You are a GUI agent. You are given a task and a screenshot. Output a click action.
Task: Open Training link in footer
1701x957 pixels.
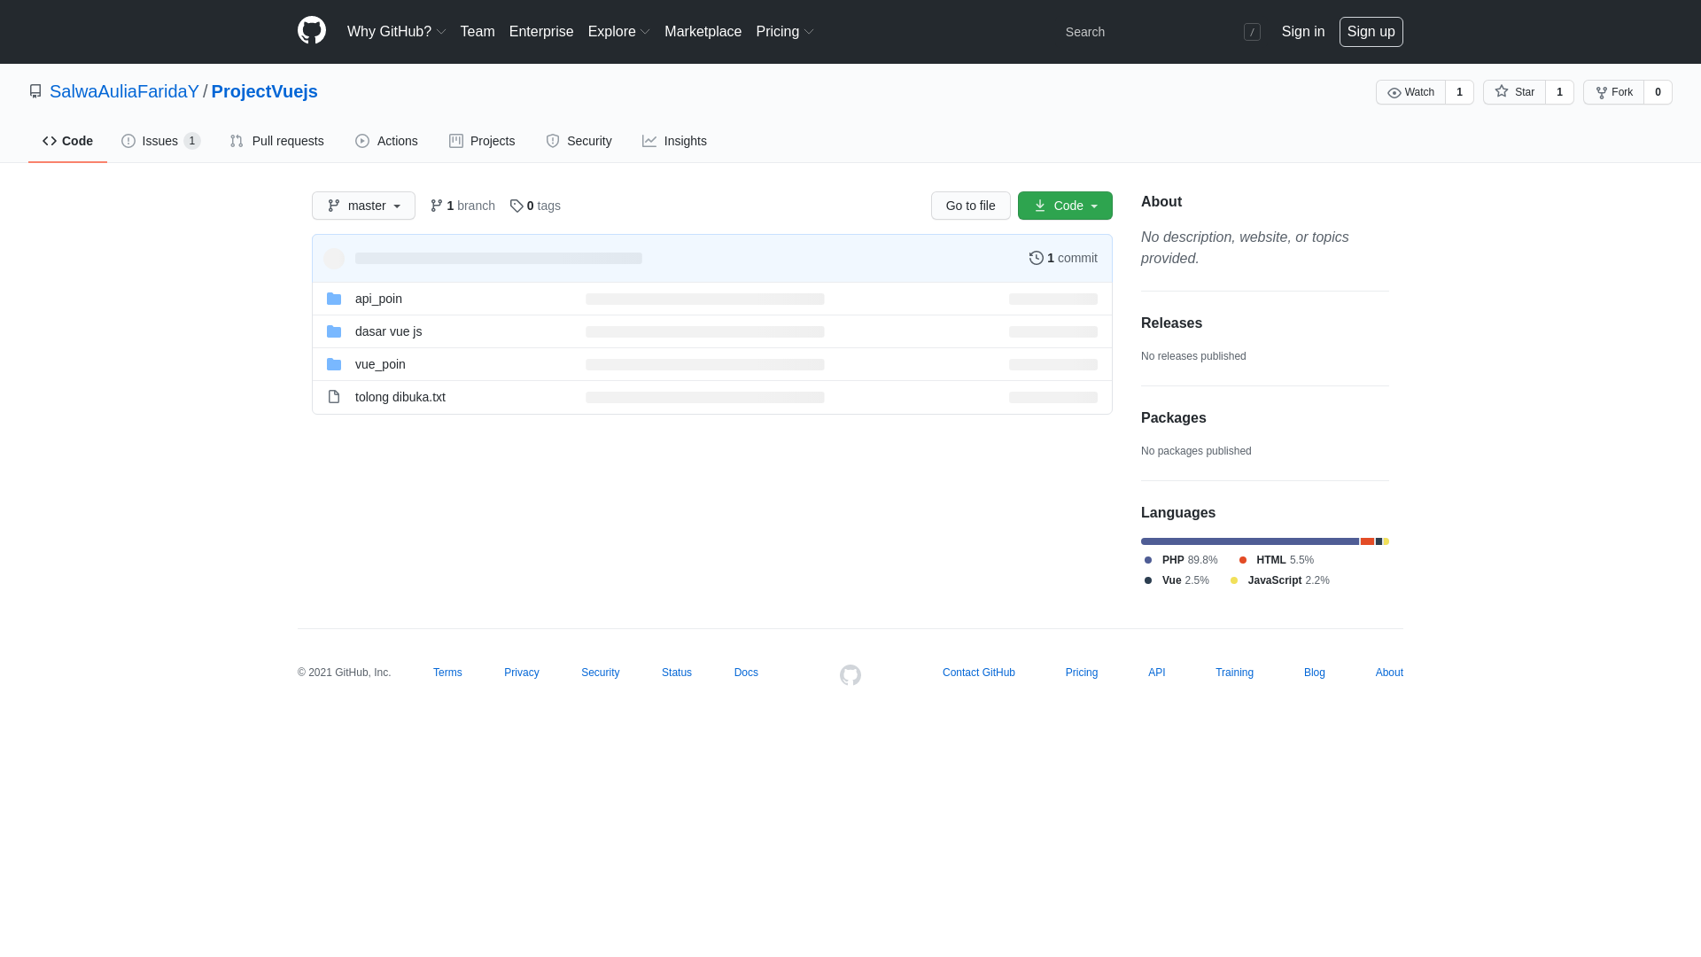point(1234,673)
